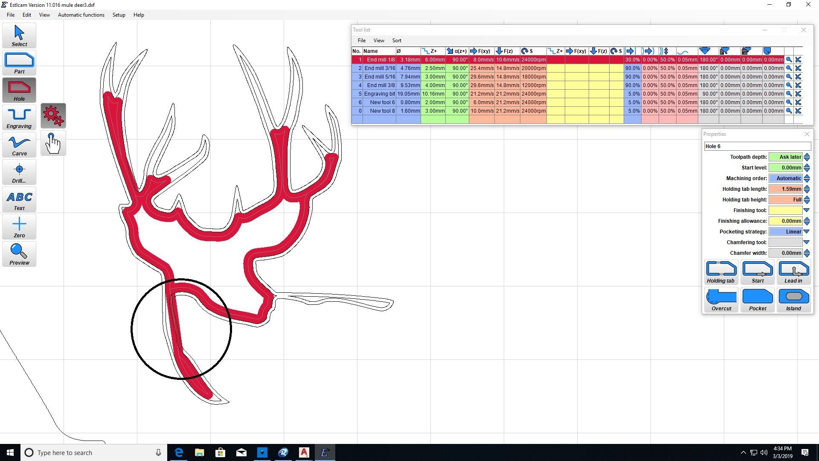Click the Lead in button in Properties
This screenshot has height=461, width=819.
[793, 272]
